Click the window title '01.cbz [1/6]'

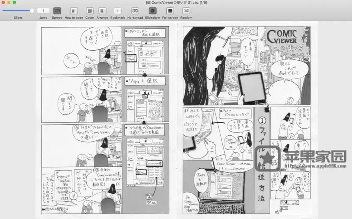(197, 2)
